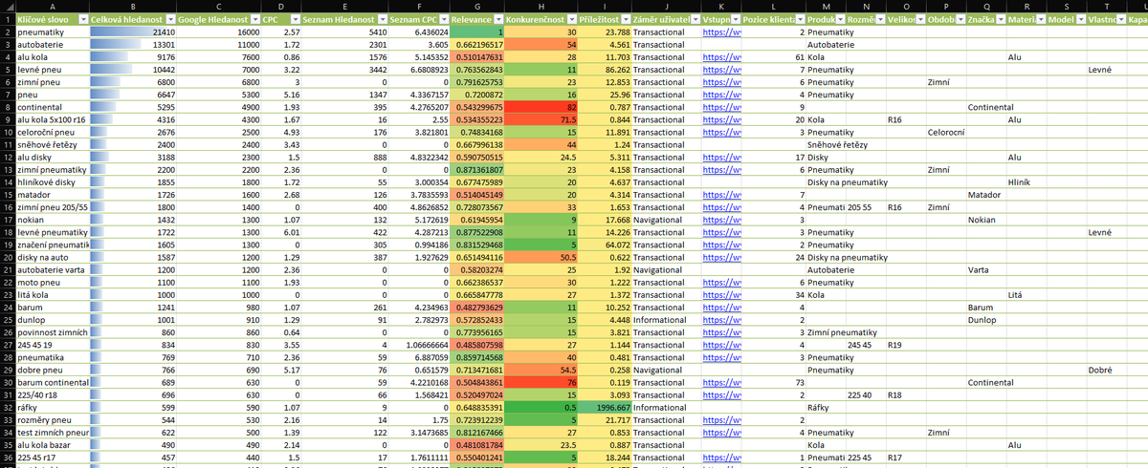The image size is (1148, 468).
Task: Select 'R19' cell in 245 45 19 row
Action: tap(906, 345)
